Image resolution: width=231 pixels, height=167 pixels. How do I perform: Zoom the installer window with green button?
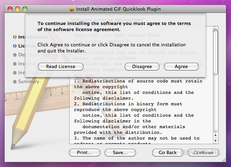coord(25,9)
